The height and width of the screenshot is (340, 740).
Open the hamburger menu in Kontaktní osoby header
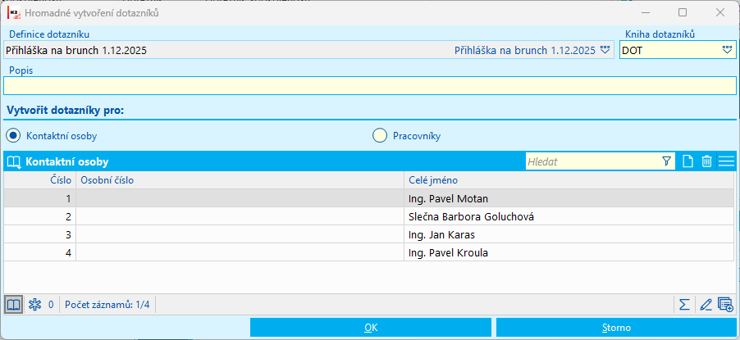tap(726, 161)
